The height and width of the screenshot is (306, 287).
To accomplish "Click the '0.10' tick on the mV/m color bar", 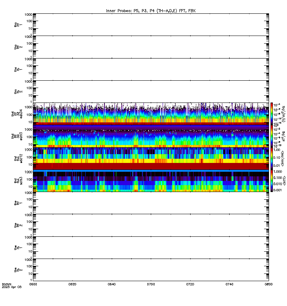I will (277, 158).
